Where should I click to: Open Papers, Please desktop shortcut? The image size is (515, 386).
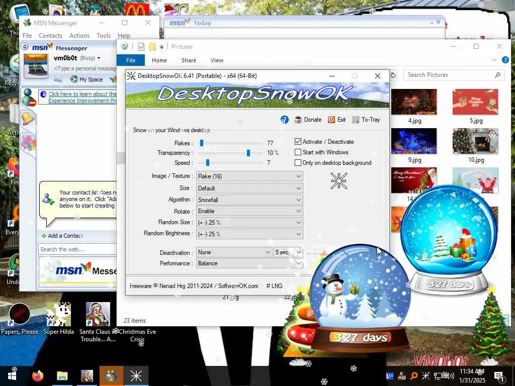point(20,319)
